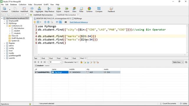Open the Collection toolbar icon
This screenshot has width=189, height=106.
click(x=15, y=9)
